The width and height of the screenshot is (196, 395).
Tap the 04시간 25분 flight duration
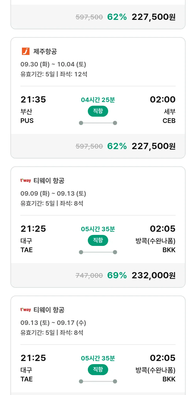(x=98, y=100)
